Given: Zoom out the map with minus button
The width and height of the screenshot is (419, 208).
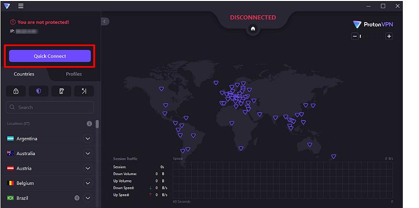Looking at the screenshot, I should (x=355, y=36).
